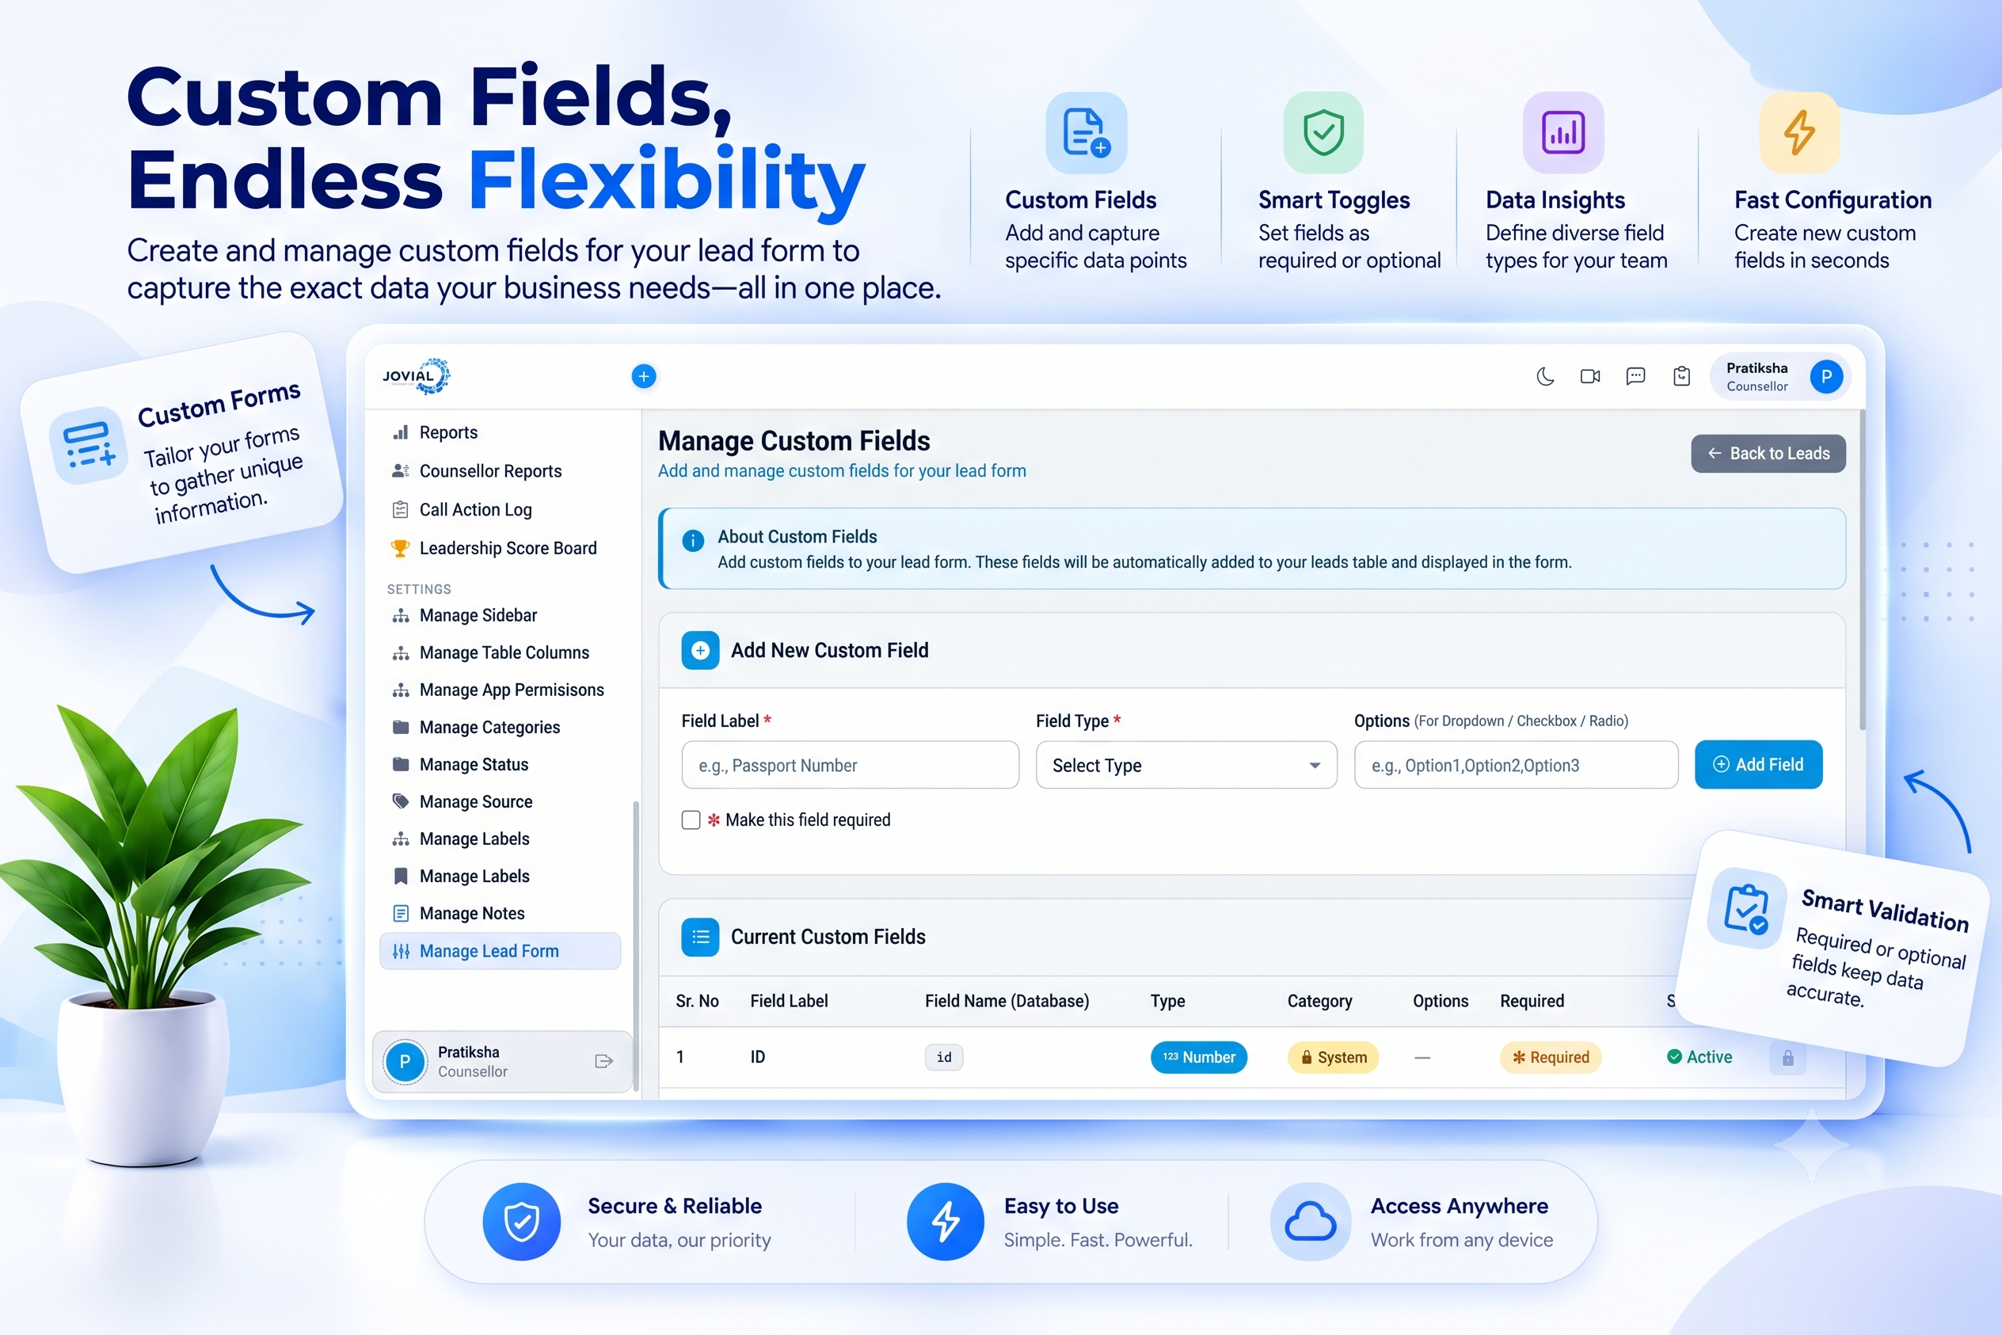Click the Back to Leads button
2002x1335 pixels.
pyautogui.click(x=1768, y=454)
